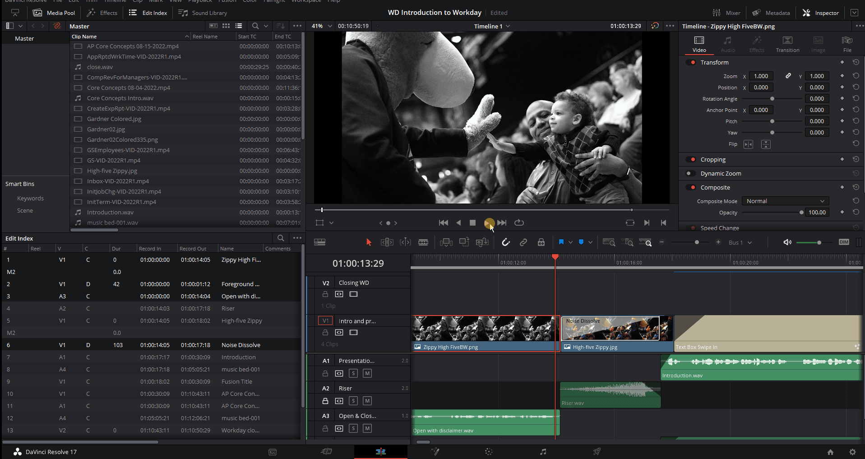This screenshot has height=459, width=865.
Task: Click the Replace Clip icon
Action: 482,242
